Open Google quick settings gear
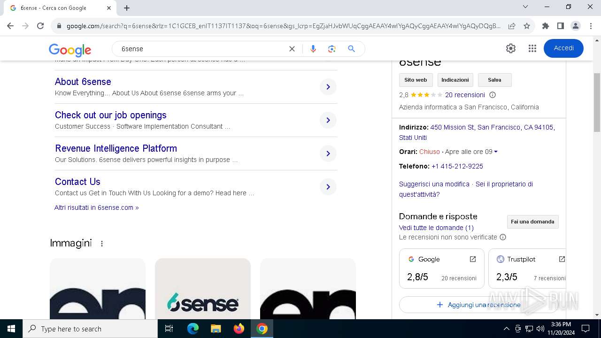Screen dimensions: 601x338 click(511, 48)
